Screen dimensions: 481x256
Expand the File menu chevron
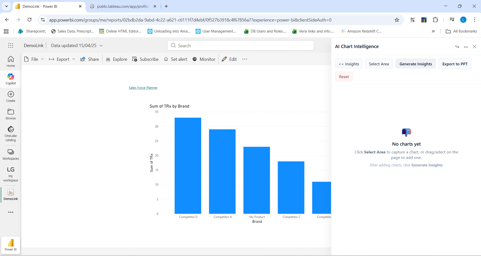coord(42,59)
